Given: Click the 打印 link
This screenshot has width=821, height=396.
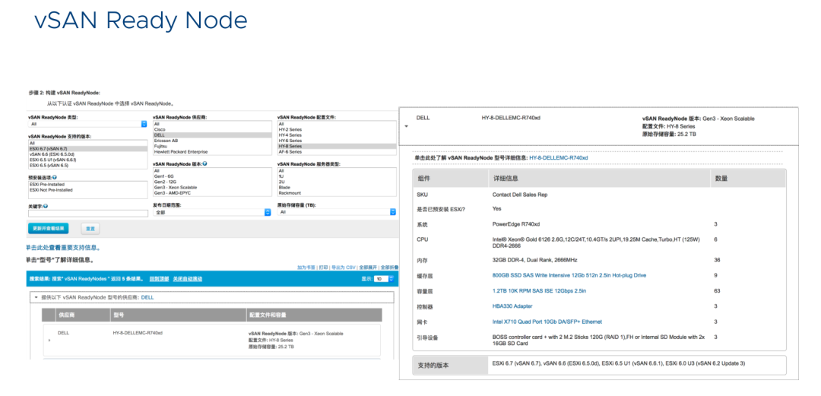Looking at the screenshot, I should tap(324, 267).
